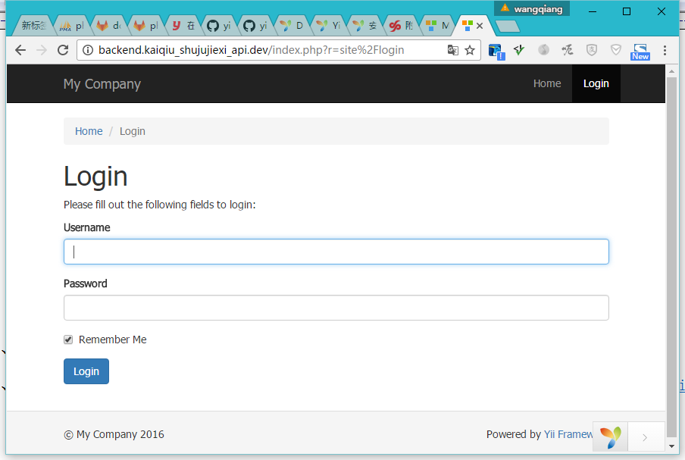Image resolution: width=685 pixels, height=460 pixels.
Task: Click the browser forward arrow
Action: click(42, 50)
